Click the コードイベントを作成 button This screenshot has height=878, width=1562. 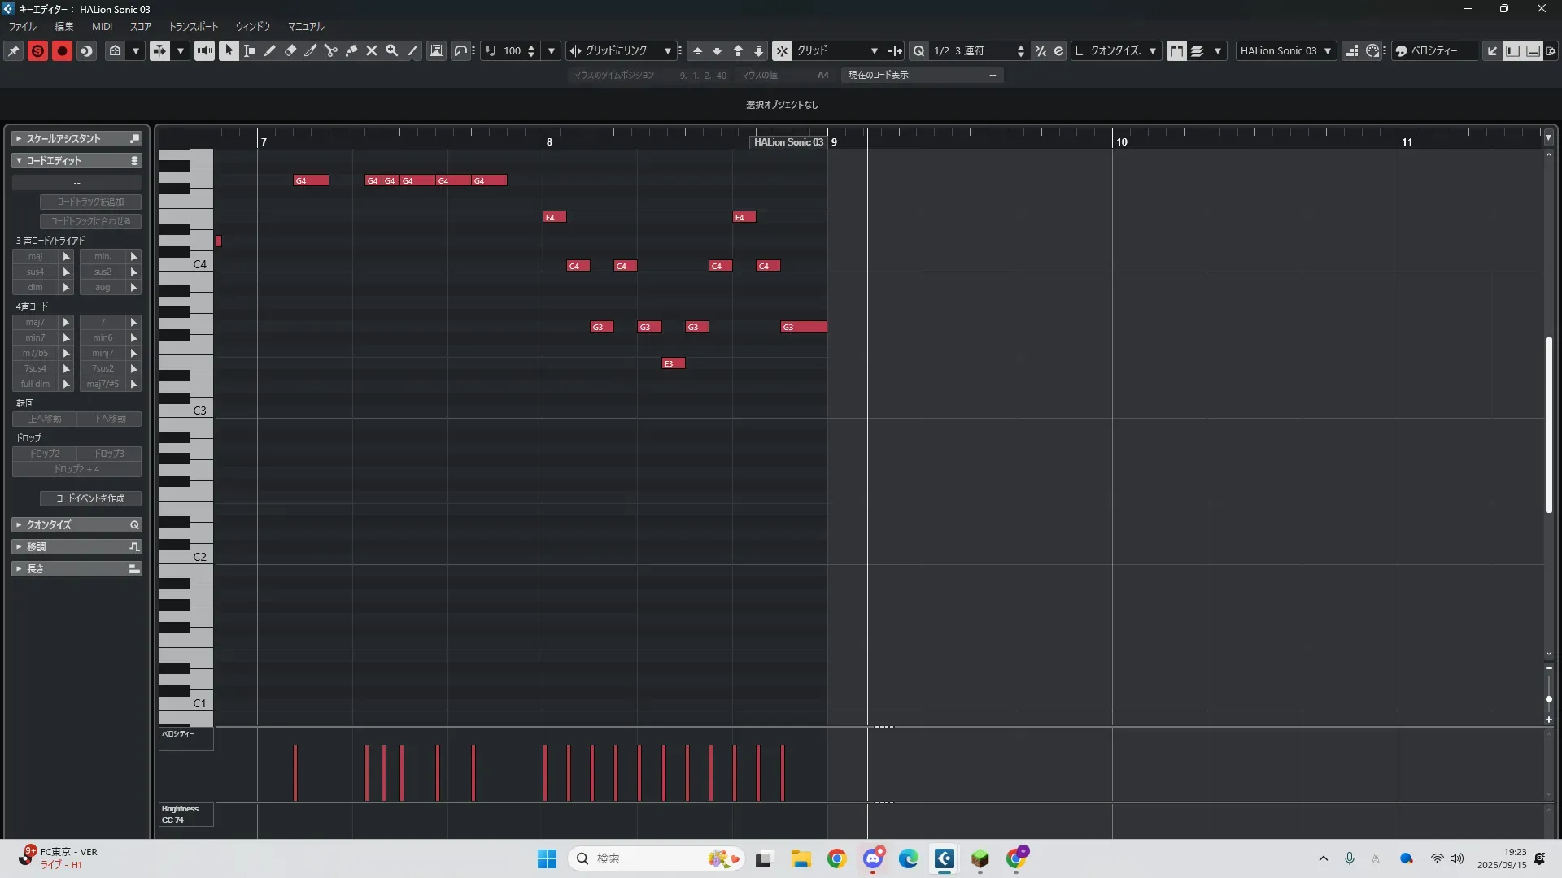[x=90, y=498]
